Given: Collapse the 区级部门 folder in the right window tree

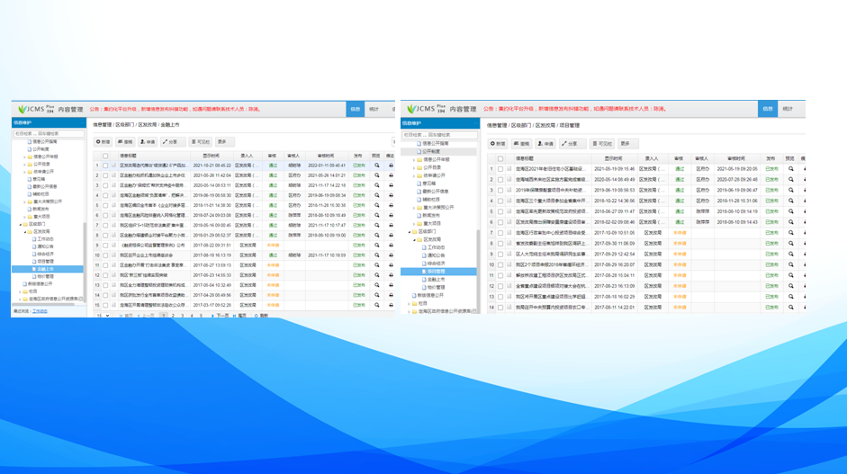Looking at the screenshot, I should (410, 232).
